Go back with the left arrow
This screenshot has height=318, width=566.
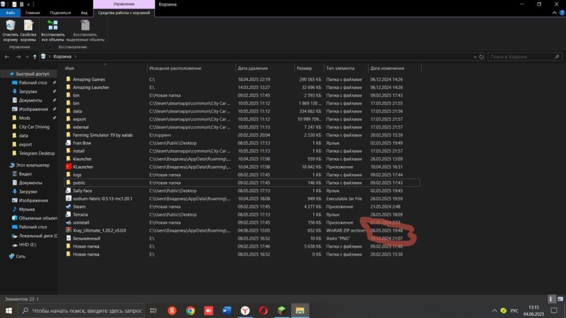point(7,56)
